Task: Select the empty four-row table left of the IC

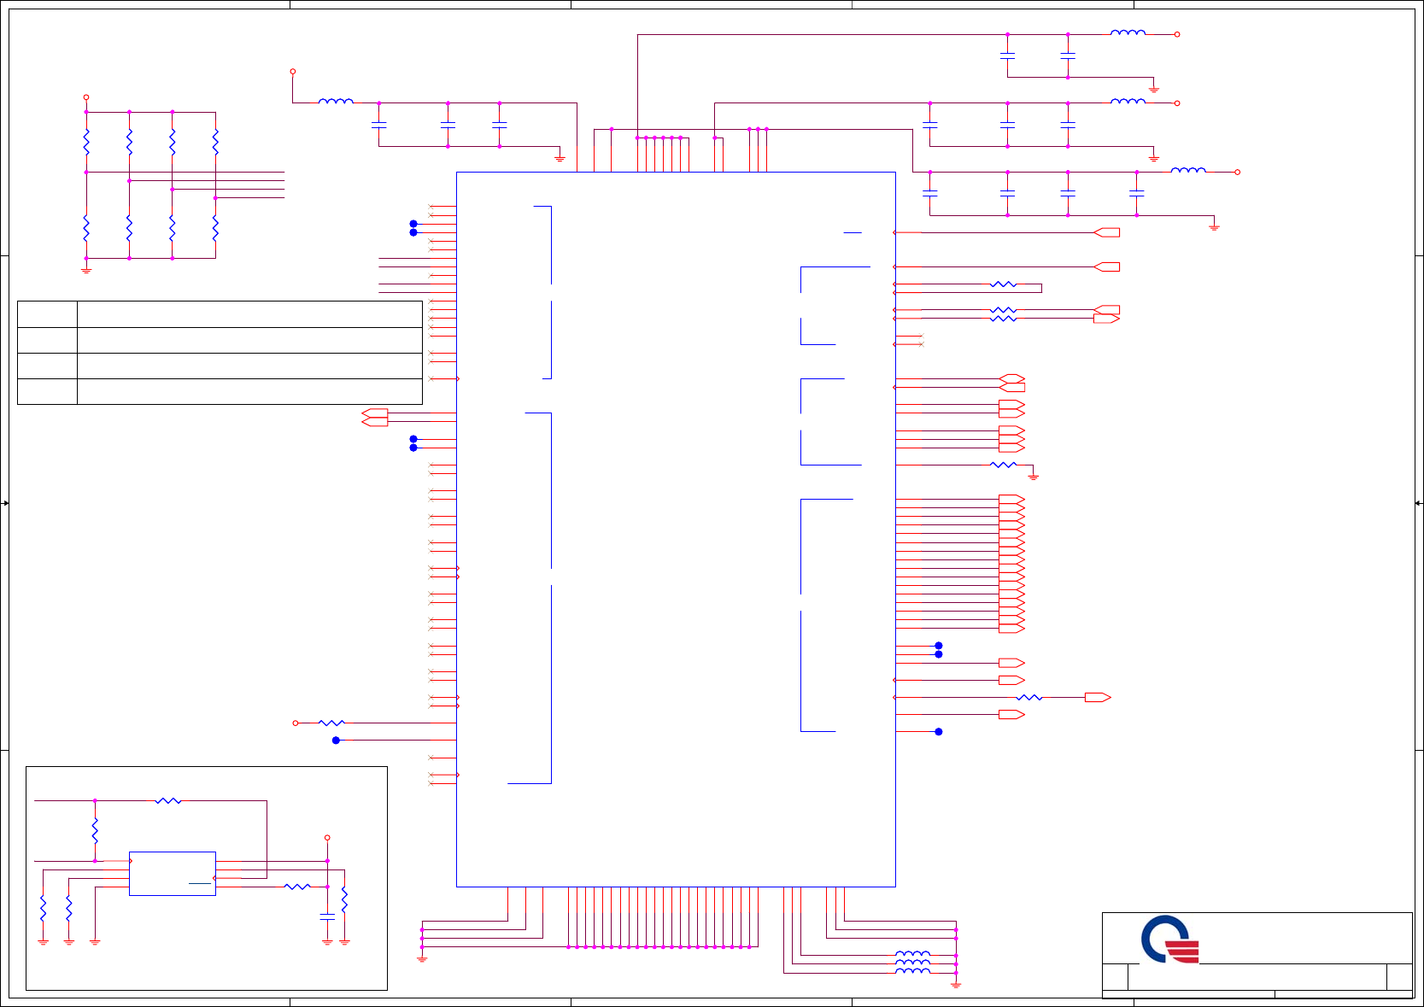Action: coord(220,353)
